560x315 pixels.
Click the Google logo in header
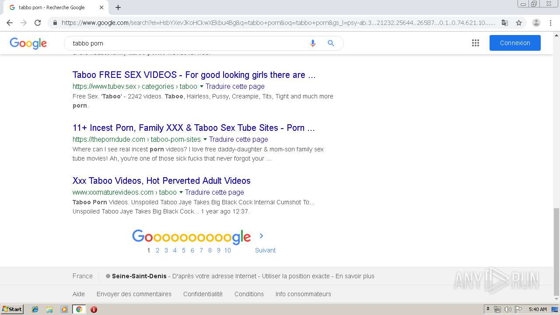[28, 43]
